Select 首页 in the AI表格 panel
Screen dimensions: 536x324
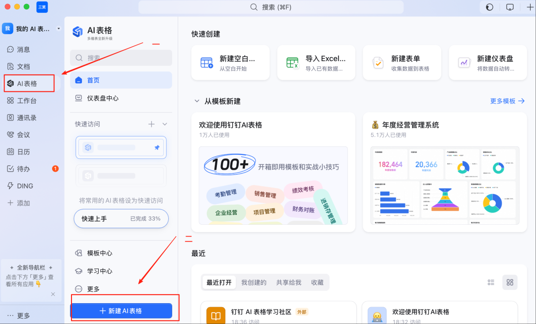tap(121, 80)
